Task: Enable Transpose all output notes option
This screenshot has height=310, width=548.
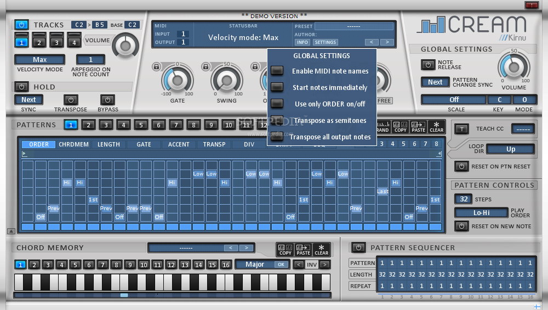Action: tap(277, 137)
